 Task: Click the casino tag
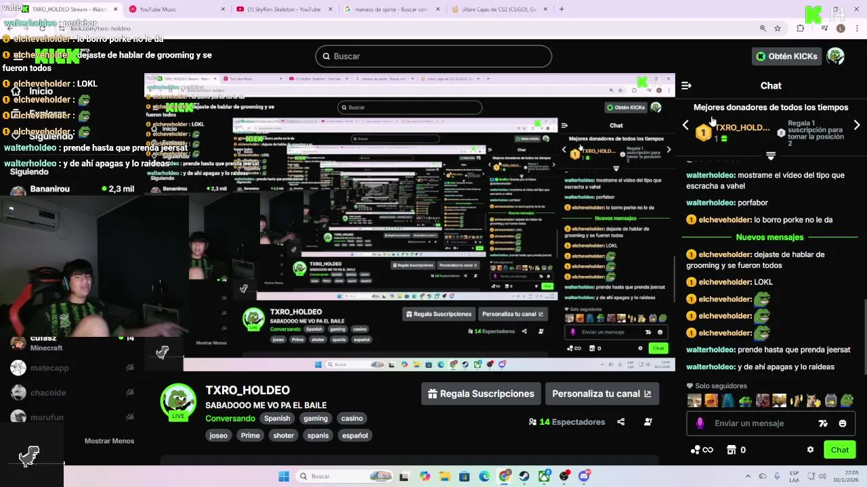[352, 419]
